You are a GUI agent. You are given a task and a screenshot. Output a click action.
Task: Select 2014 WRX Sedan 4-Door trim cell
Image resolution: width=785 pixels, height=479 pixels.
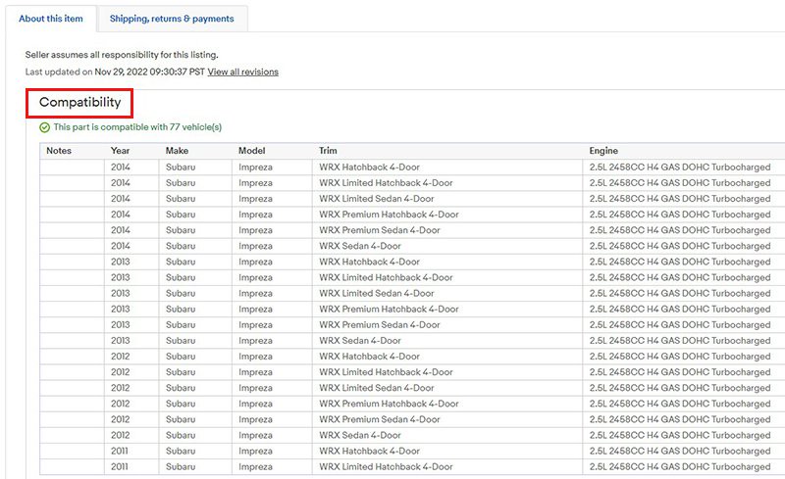[447, 246]
